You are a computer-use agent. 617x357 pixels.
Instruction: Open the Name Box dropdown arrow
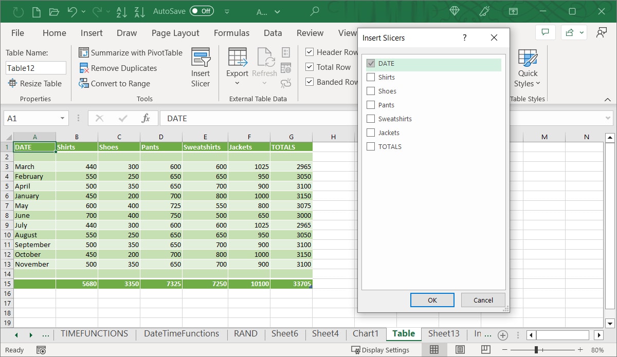click(63, 118)
